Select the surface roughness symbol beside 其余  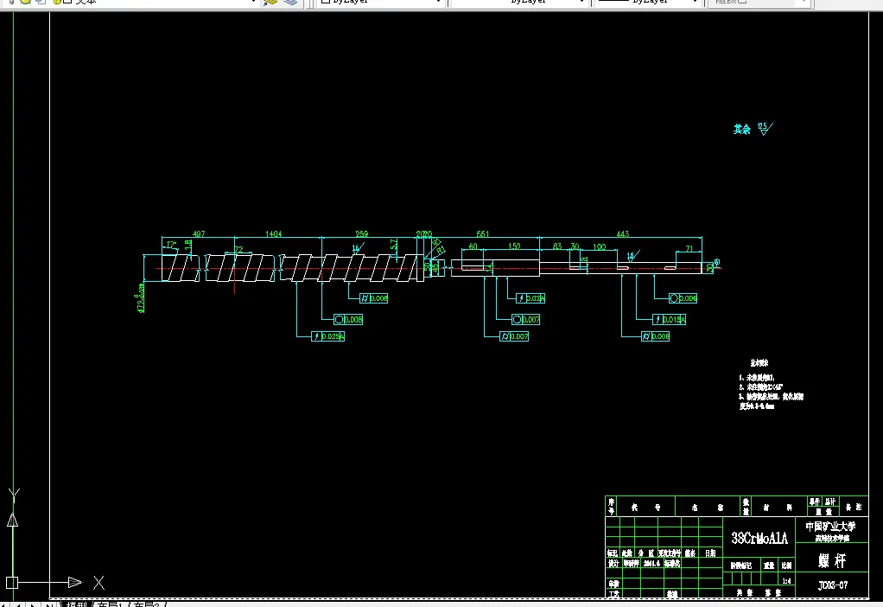pos(765,129)
